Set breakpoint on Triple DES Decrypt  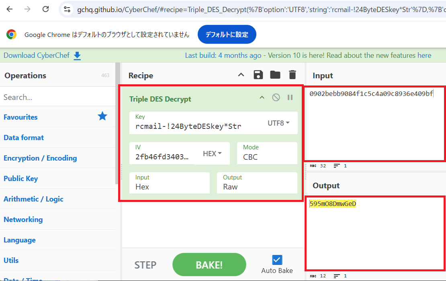[290, 98]
